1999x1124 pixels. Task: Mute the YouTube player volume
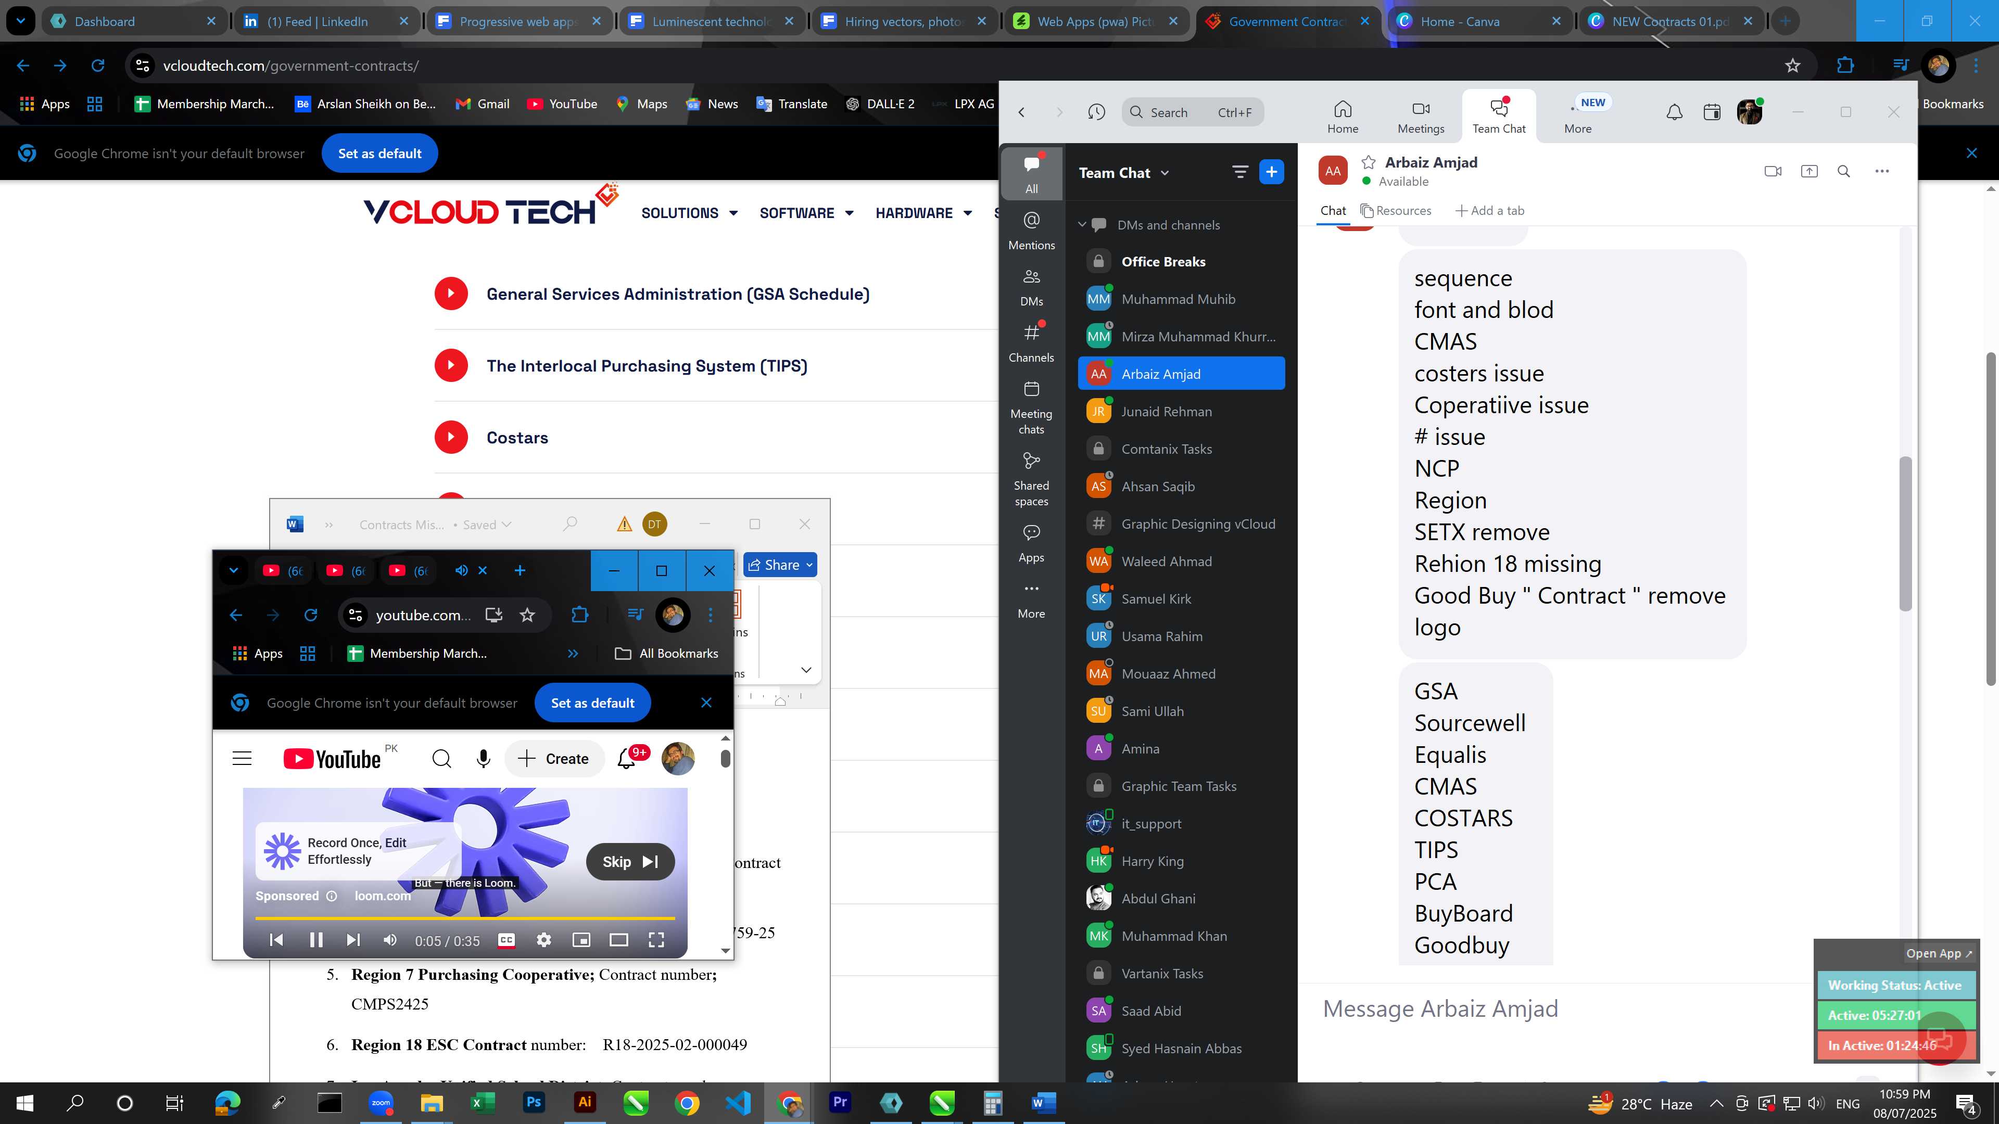pos(390,940)
